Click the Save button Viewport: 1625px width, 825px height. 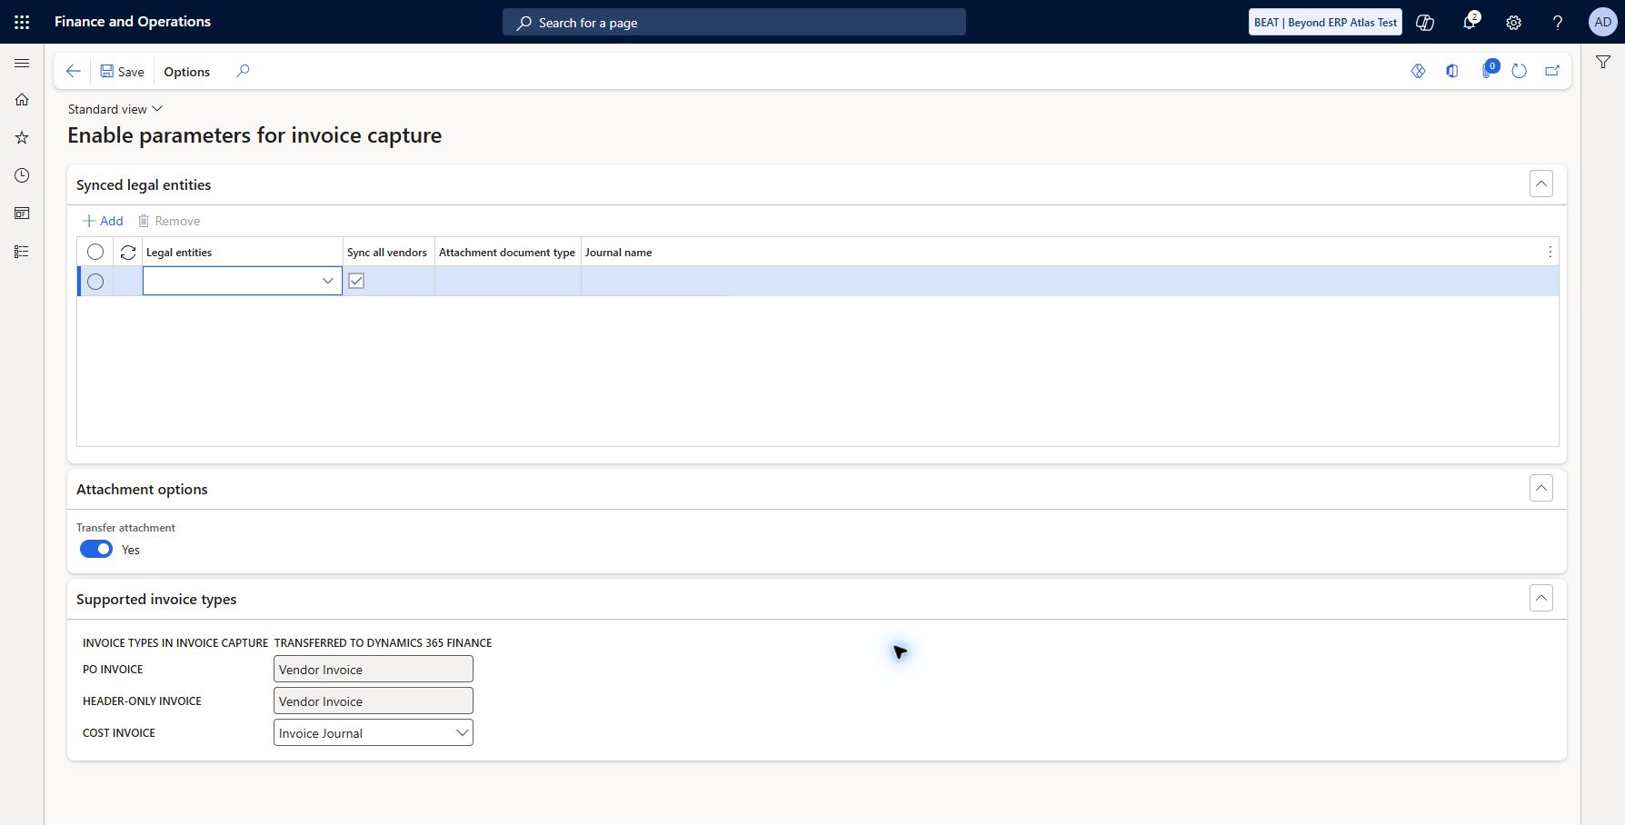(x=122, y=72)
